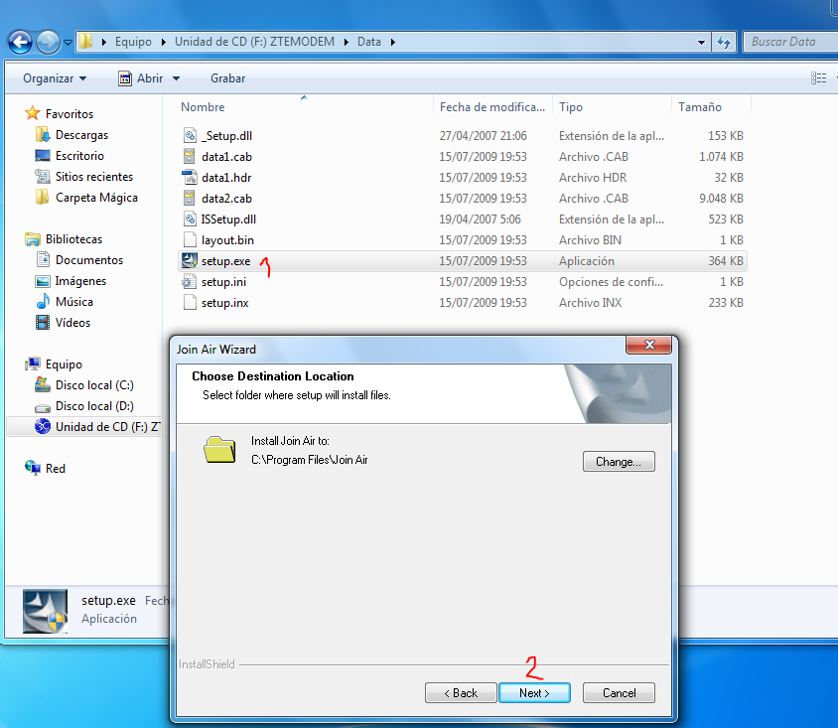838x728 pixels.
Task: Click the Buscar Data search field
Action: [x=790, y=42]
